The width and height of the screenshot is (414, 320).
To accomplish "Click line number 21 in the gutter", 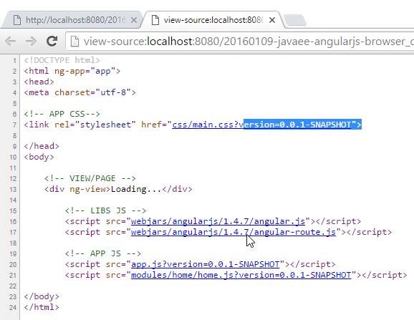I will (13, 276).
